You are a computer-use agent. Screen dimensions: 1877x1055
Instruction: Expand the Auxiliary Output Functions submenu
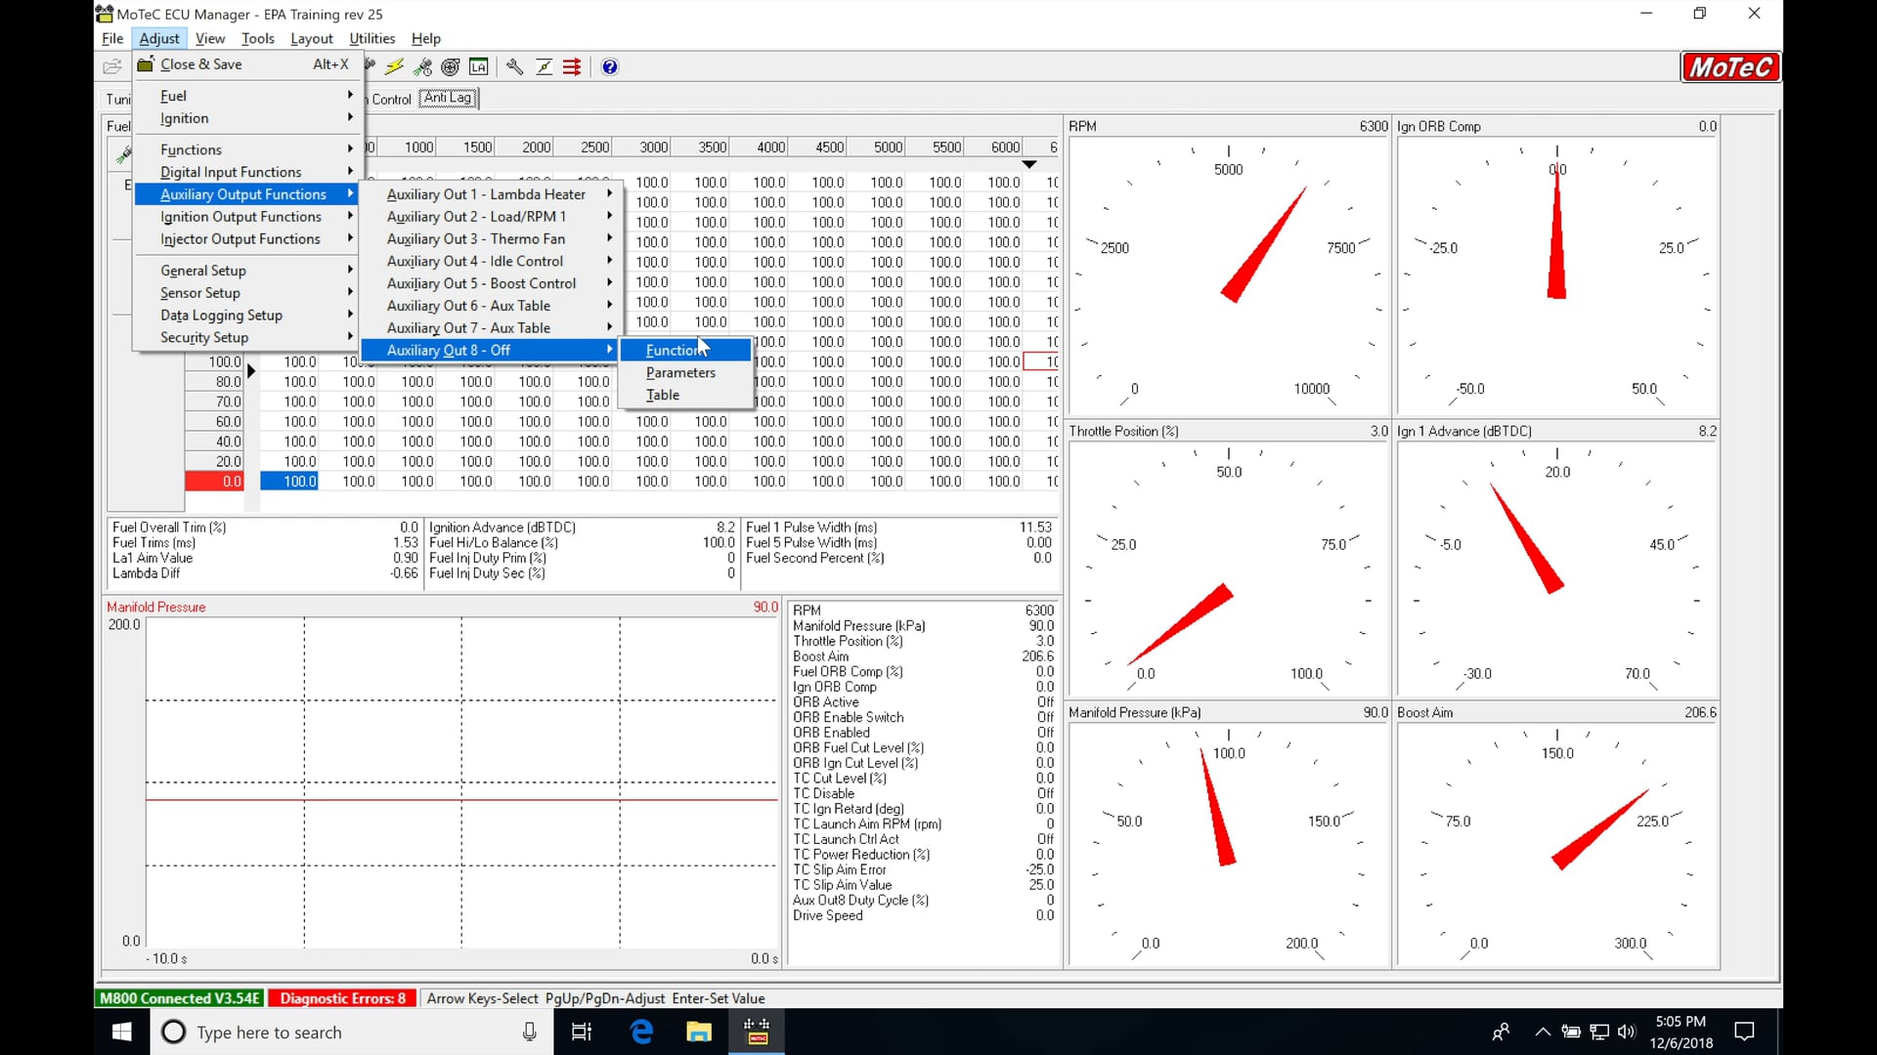coord(245,193)
